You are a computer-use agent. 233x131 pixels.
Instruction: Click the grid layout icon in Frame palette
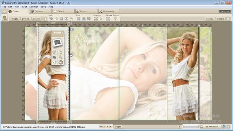pyautogui.click(x=54, y=57)
